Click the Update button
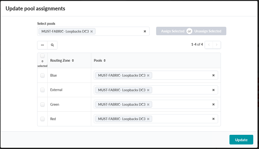The width and height of the screenshot is (259, 149). click(241, 140)
